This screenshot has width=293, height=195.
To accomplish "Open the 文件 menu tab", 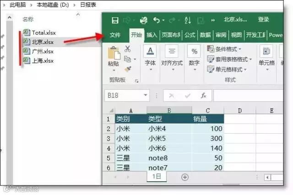I will click(115, 35).
